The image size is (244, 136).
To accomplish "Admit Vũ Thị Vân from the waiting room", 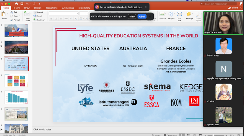I will [142, 16].
